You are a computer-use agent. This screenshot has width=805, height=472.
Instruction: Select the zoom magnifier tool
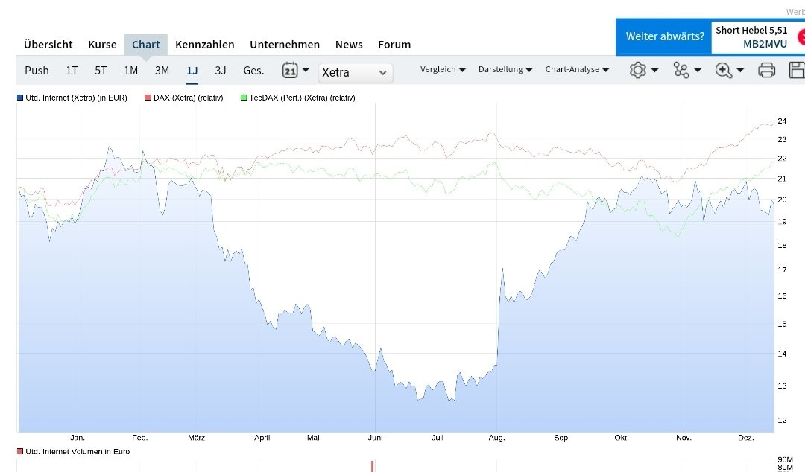(723, 69)
